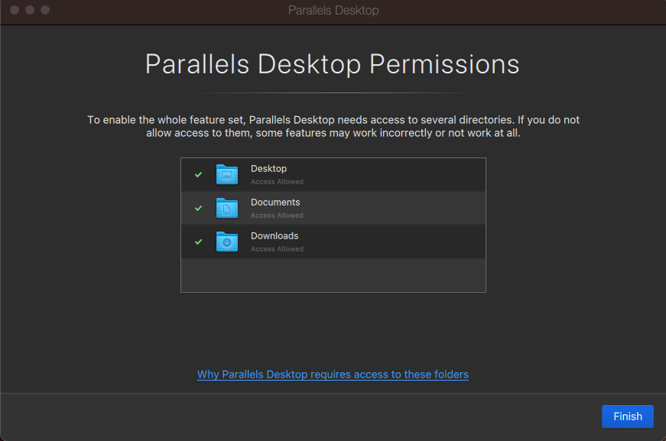Click the Downloads folder icon

pos(227,242)
